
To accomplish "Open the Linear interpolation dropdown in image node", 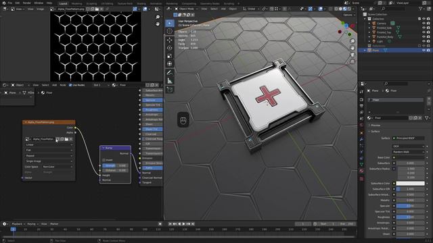I will click(x=49, y=144).
